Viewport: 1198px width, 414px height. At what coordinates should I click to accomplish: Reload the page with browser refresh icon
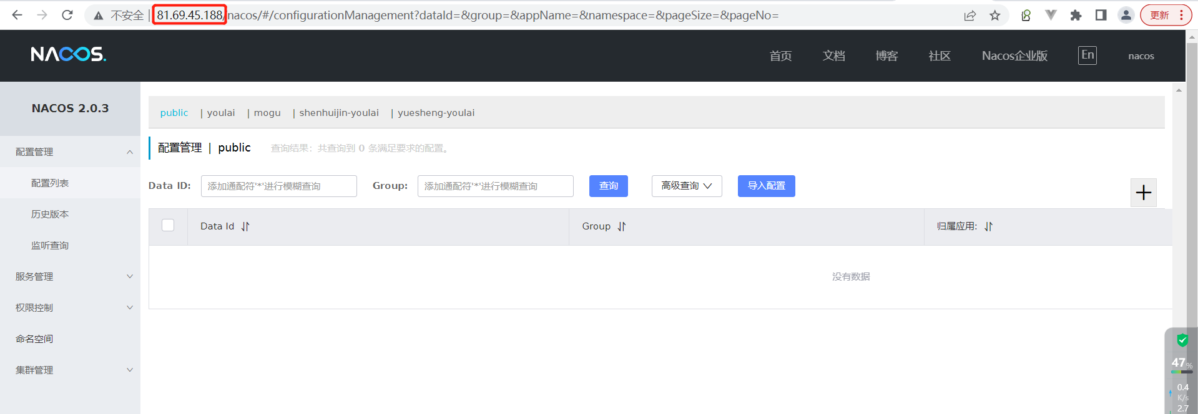[67, 15]
